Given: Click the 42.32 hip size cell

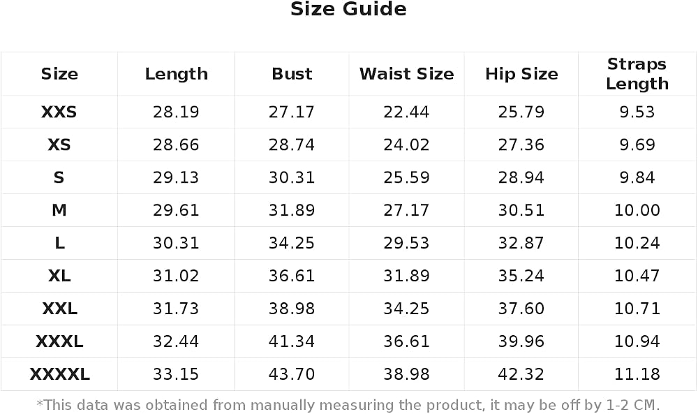Looking at the screenshot, I should 521,374.
